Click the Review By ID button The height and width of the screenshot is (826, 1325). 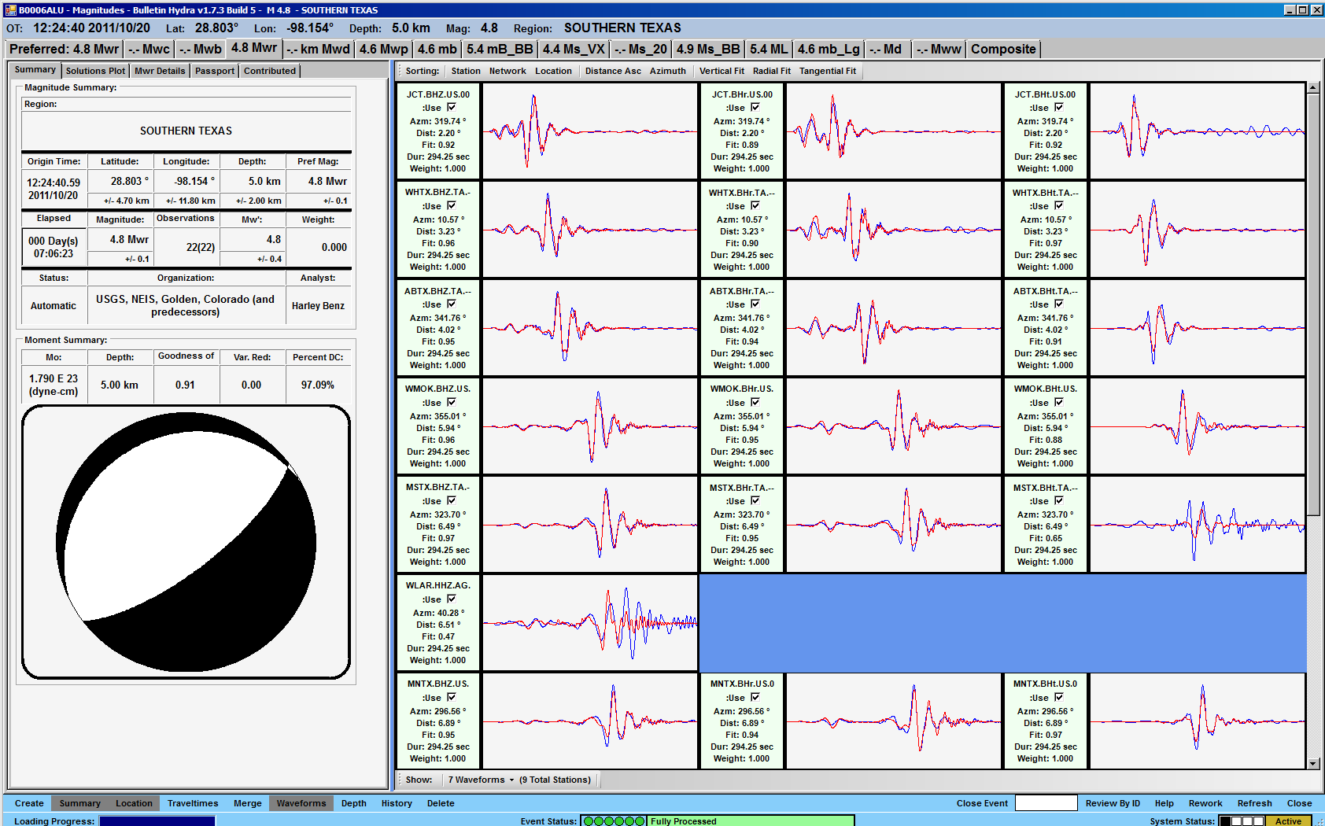click(x=1113, y=803)
